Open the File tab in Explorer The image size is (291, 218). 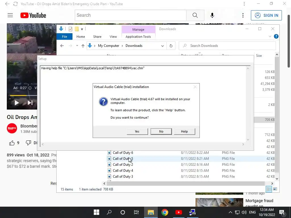tap(65, 37)
